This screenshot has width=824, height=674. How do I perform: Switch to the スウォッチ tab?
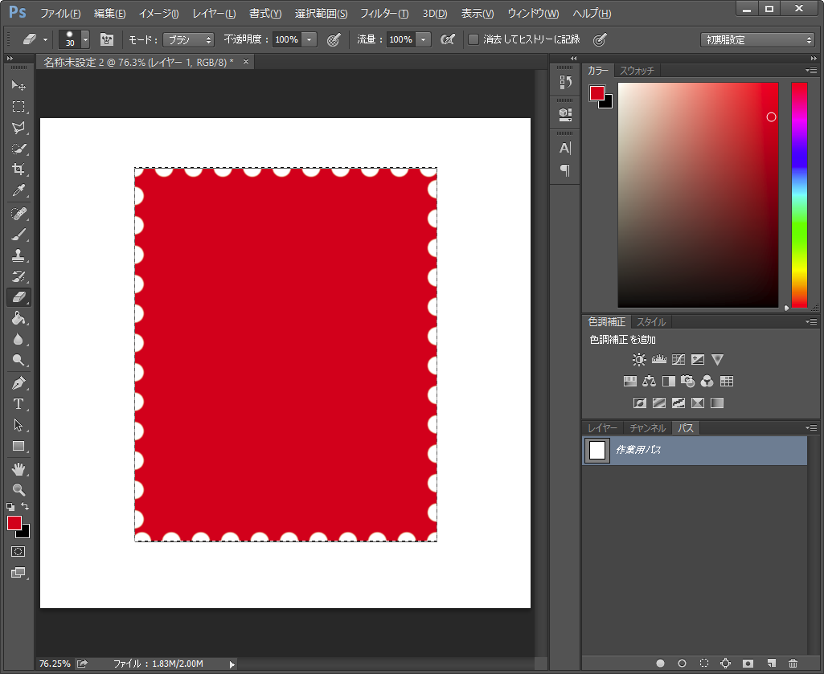pos(637,71)
